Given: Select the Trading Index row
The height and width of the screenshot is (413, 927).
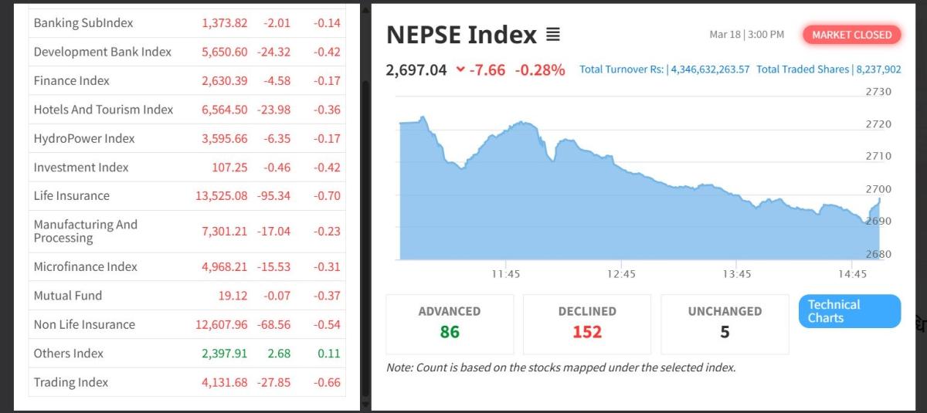Looking at the screenshot, I should coord(71,382).
